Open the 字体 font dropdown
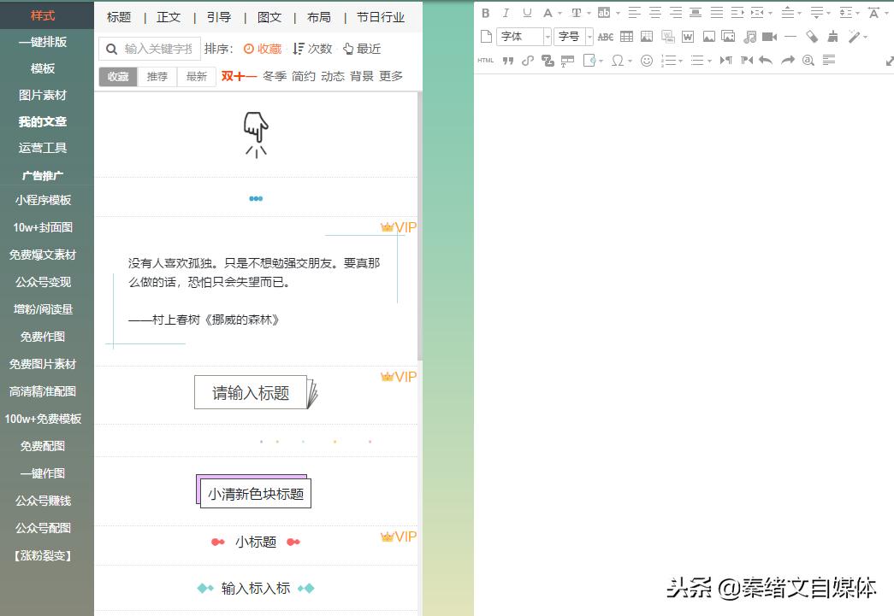Viewport: 894px width, 616px height. coord(521,36)
